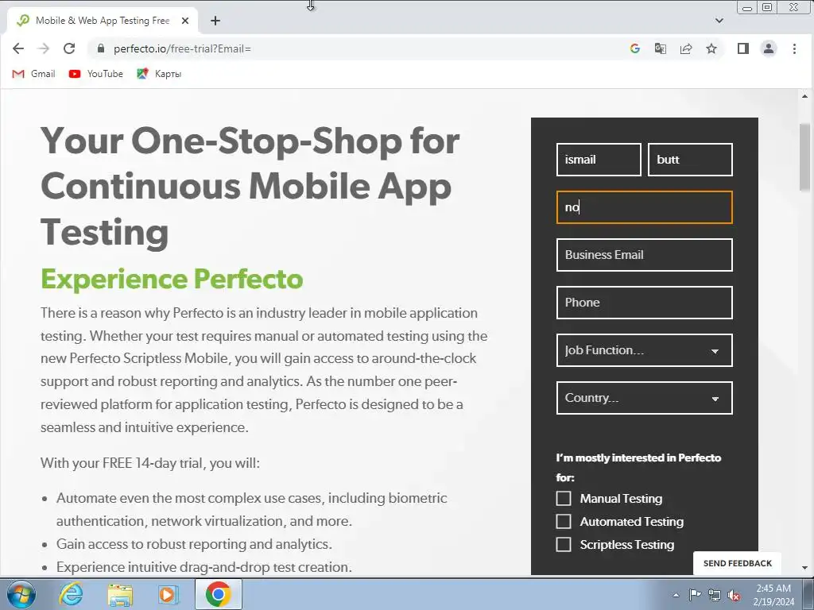The image size is (814, 610).
Task: Click the SEND FEEDBACK button
Action: [x=737, y=563]
